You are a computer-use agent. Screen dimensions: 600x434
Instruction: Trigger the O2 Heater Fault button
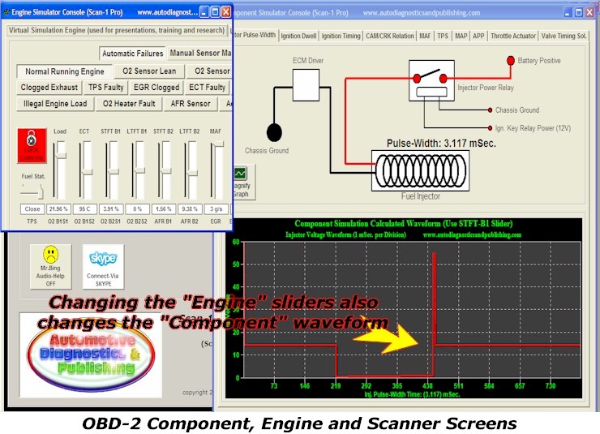pyautogui.click(x=128, y=104)
